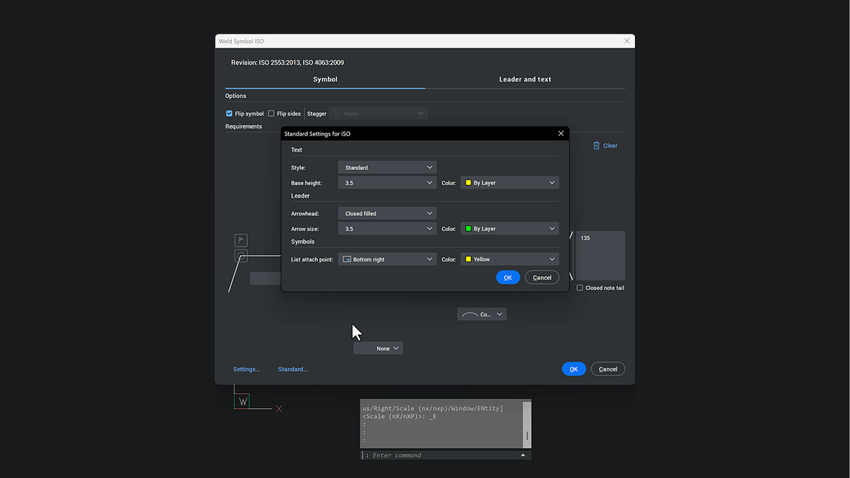Open the Base height dropdown

click(388, 183)
